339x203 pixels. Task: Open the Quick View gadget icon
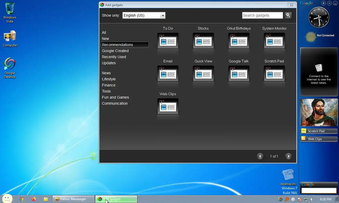pos(203,73)
